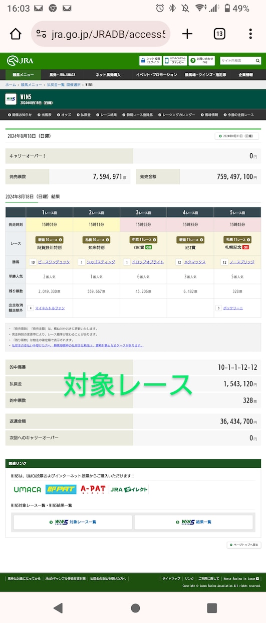Open WIN5 対象レース一覧 button

click(x=73, y=522)
